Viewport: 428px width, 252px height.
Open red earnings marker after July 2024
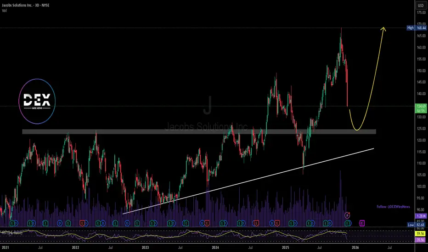coord(256,224)
